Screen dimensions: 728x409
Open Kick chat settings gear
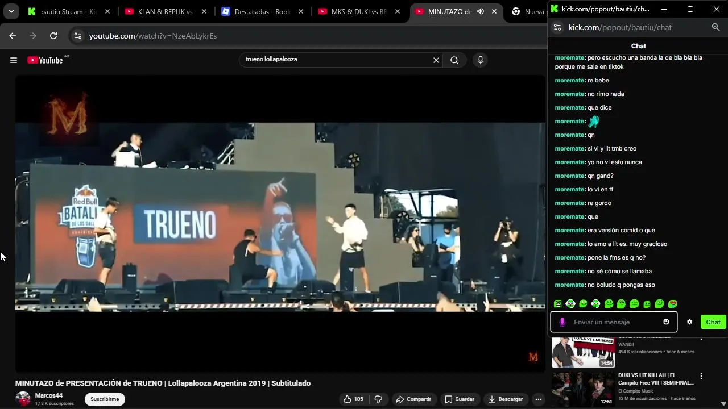(689, 322)
